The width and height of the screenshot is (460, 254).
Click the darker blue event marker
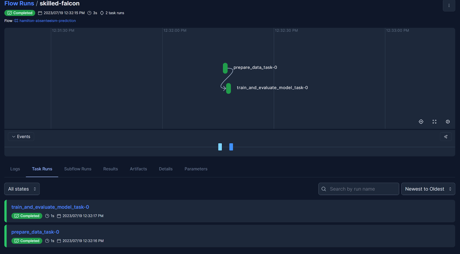point(231,147)
